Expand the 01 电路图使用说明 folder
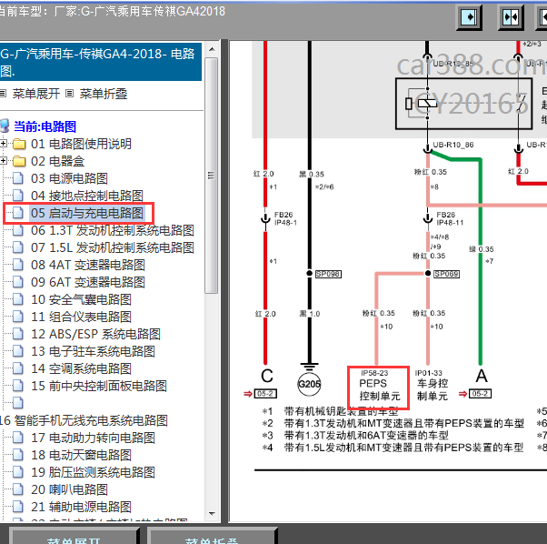The image size is (547, 544). tap(3, 143)
